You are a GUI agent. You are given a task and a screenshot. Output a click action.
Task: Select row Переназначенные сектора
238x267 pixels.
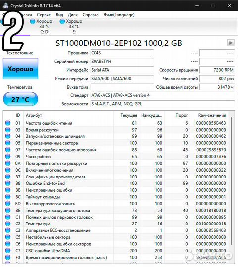(116, 143)
